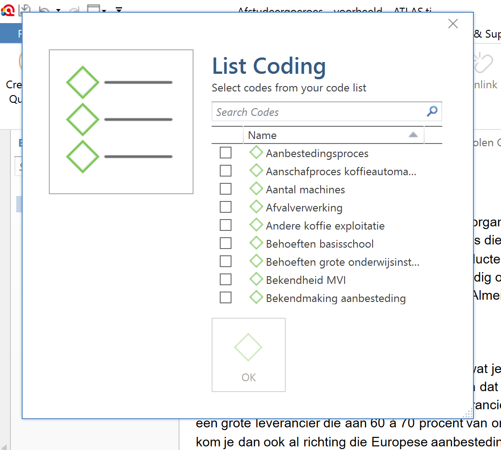Click the ATLAS.ti logo icon in the title bar

point(8,10)
